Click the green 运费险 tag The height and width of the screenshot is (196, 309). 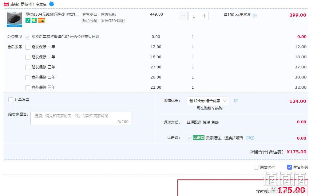[x=198, y=138]
